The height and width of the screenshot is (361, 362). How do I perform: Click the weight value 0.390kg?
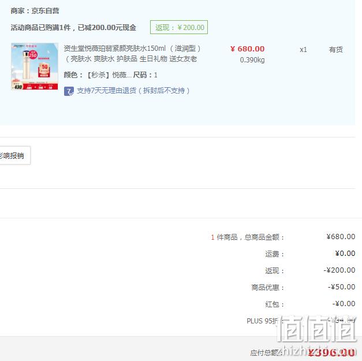click(252, 60)
